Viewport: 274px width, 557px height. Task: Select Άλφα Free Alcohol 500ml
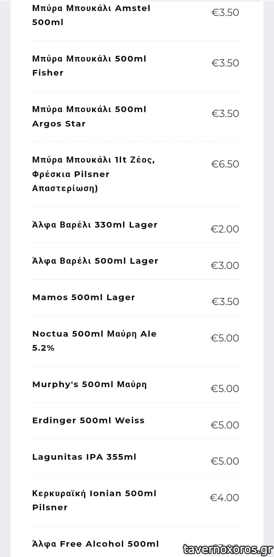pyautogui.click(x=96, y=544)
